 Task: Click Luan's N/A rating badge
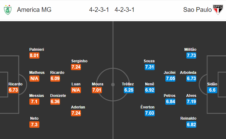click(x=76, y=90)
